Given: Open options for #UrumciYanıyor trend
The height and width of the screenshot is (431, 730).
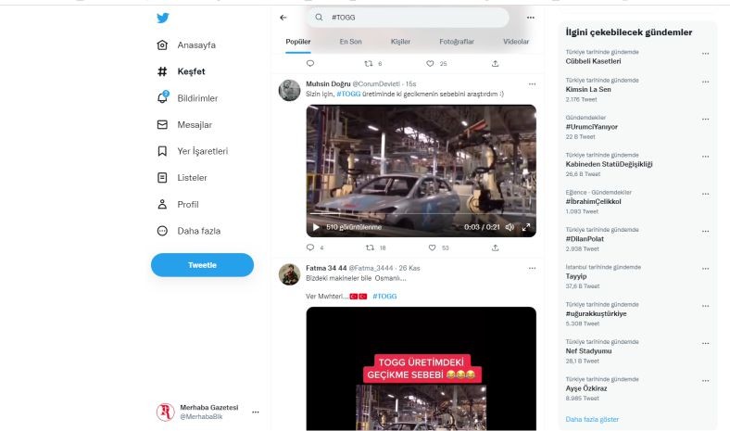Looking at the screenshot, I should point(705,120).
